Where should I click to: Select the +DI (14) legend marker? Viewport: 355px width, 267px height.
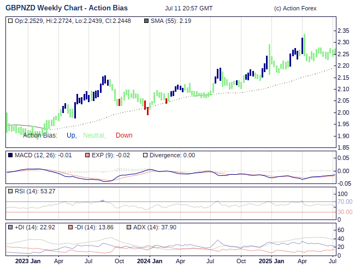(10, 227)
